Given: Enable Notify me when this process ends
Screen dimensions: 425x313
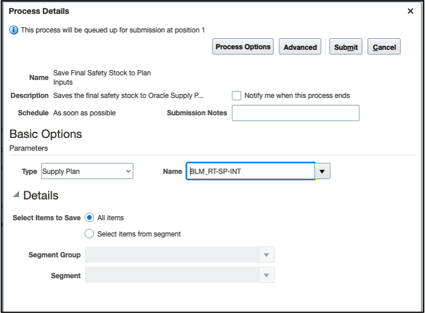Looking at the screenshot, I should click(237, 96).
